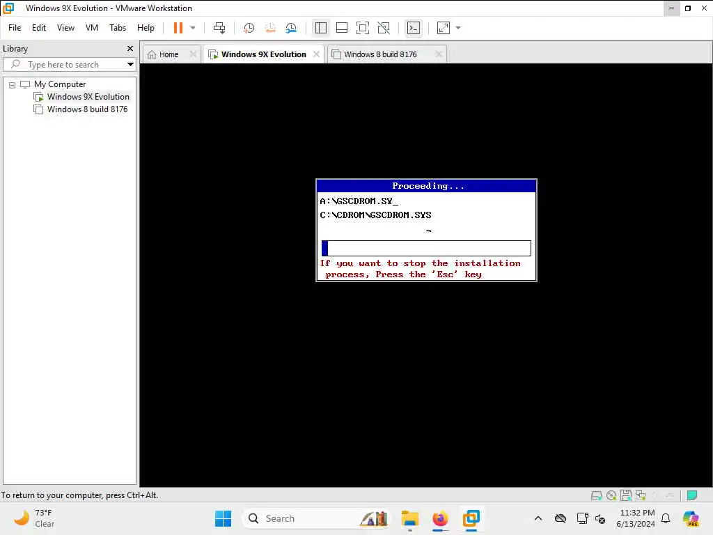Click the library search input field

point(68,65)
